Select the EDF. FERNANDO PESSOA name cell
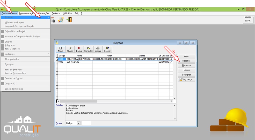255x140 pixels. tap(79, 59)
